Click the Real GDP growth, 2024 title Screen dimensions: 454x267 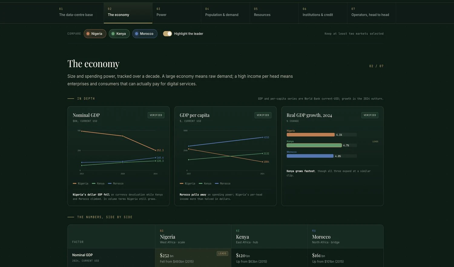click(x=309, y=115)
